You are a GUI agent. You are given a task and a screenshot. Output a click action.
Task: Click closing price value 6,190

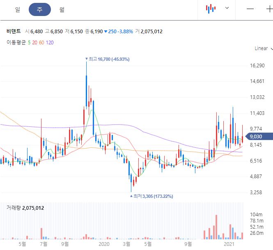coord(96,32)
